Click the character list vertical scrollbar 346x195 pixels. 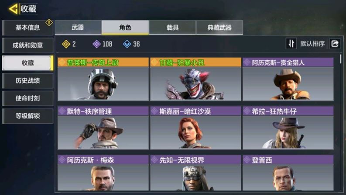pos(341,59)
